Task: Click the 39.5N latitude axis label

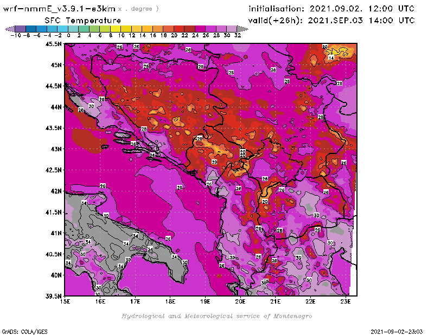Action: coord(53,297)
